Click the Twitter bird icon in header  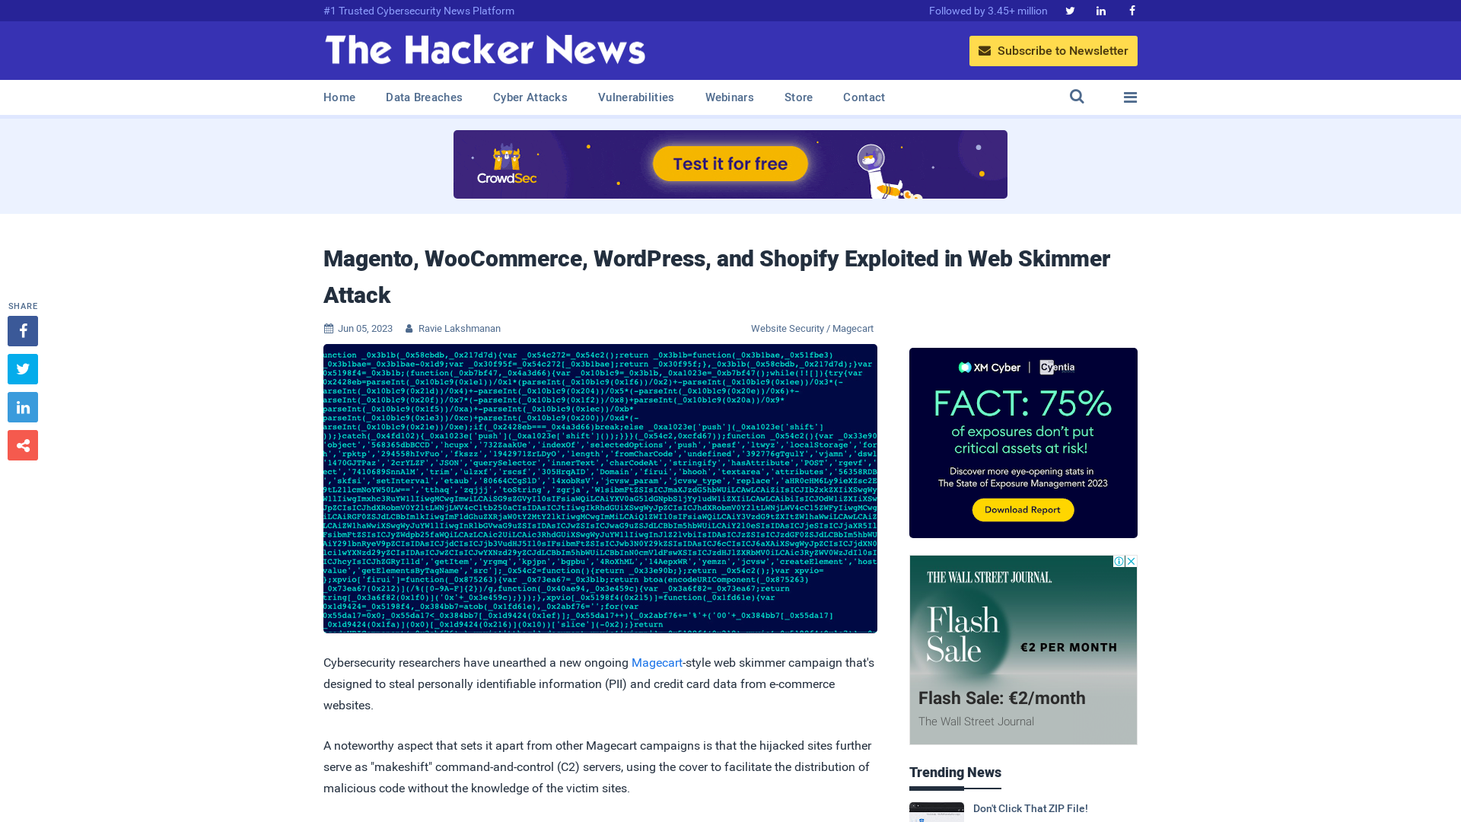point(1070,10)
